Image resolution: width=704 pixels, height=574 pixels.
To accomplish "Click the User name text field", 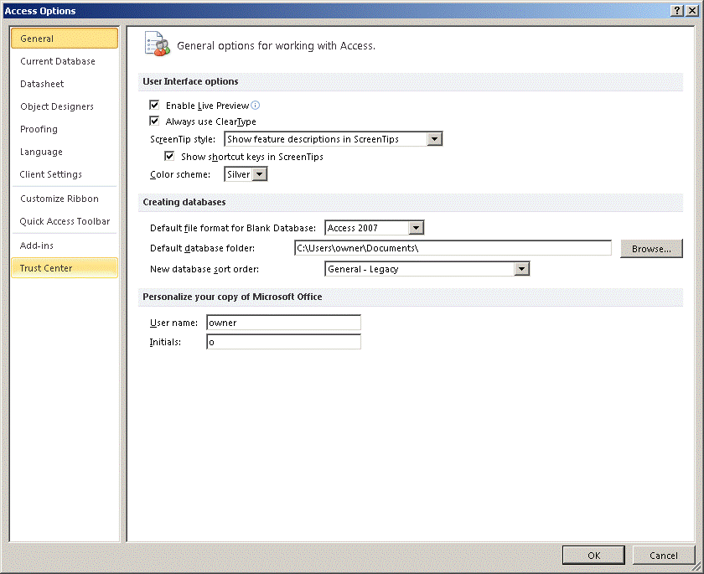I will click(x=283, y=323).
